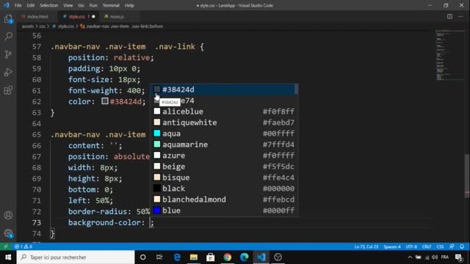Open the editor More Actions ellipsis
Screen dimensions: 470x264
click(x=460, y=16)
